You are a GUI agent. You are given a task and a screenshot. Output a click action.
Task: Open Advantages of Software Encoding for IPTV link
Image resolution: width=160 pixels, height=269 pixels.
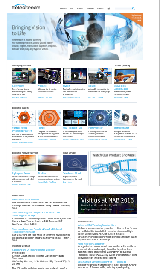102,262
